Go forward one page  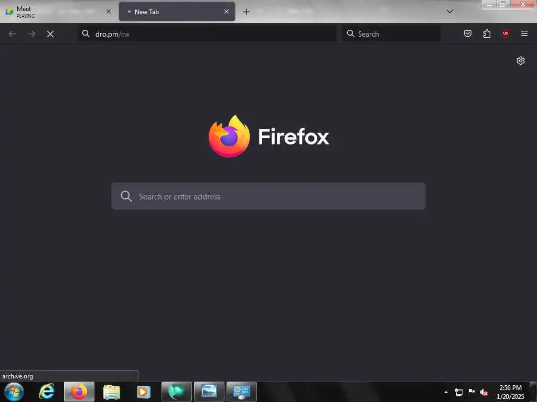(31, 34)
